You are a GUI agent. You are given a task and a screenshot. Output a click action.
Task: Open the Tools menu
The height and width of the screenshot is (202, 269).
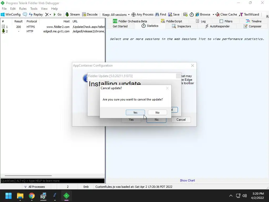pos(34,9)
